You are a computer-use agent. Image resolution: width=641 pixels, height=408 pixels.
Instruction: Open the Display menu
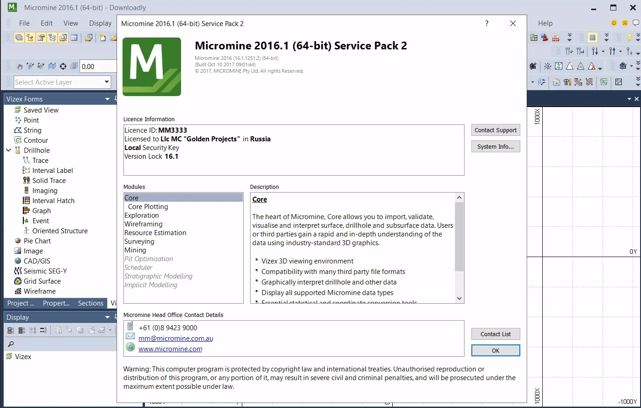click(100, 23)
